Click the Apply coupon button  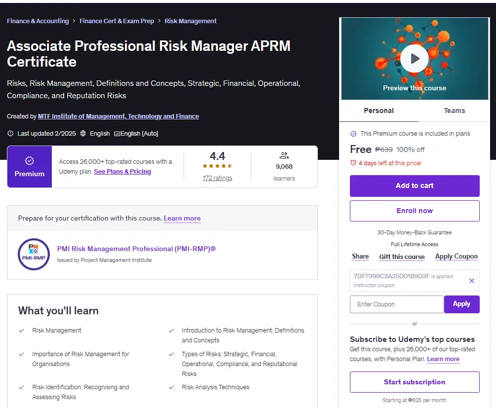(461, 304)
